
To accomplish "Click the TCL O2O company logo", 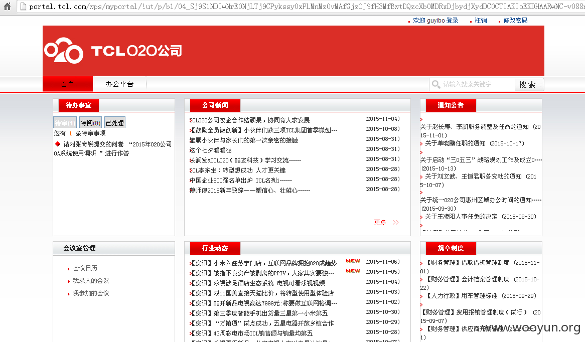I will tap(113, 50).
